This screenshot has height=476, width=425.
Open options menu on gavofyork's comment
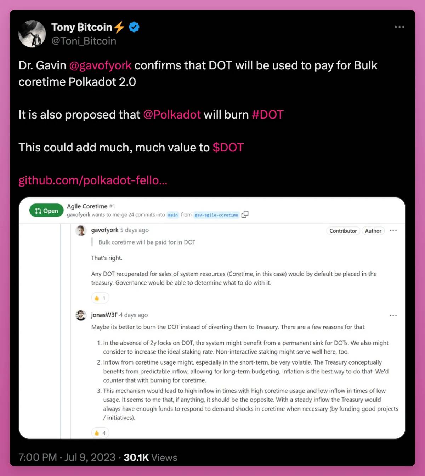[393, 230]
